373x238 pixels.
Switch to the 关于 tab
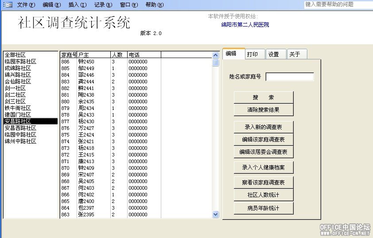point(297,54)
